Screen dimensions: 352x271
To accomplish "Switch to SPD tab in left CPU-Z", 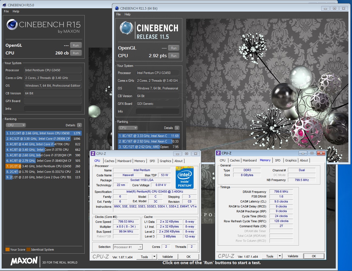I will [152, 161].
